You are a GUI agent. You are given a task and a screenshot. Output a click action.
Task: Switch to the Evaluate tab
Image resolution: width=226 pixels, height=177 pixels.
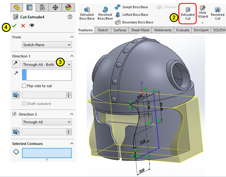point(183,30)
